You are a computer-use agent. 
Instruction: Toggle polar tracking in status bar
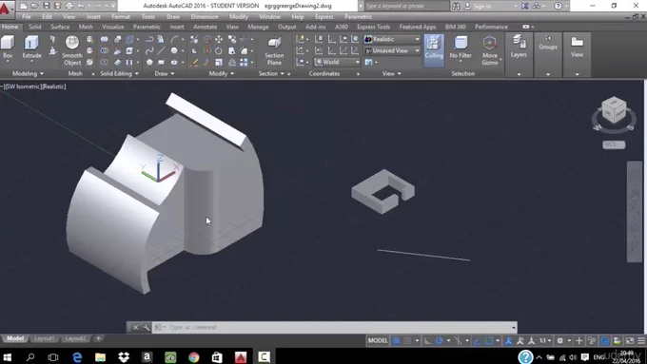pos(439,340)
